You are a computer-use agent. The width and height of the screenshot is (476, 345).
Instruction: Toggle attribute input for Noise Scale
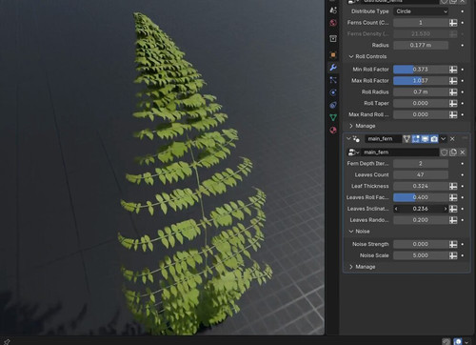453,255
